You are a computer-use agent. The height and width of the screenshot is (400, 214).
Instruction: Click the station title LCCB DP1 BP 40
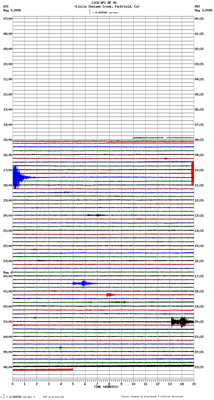pos(104,3)
